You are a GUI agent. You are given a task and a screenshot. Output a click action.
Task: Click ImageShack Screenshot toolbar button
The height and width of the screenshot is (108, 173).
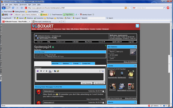[x=39, y=18]
